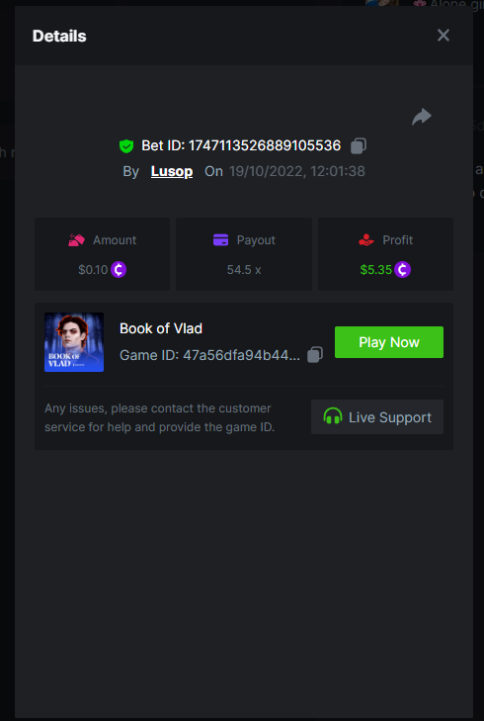Viewport: 484px width, 721px height.
Task: Click the purple coin beside $0.10
Action: (x=119, y=269)
